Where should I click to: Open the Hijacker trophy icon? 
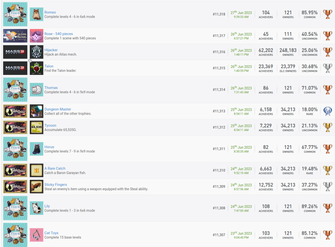[37, 52]
